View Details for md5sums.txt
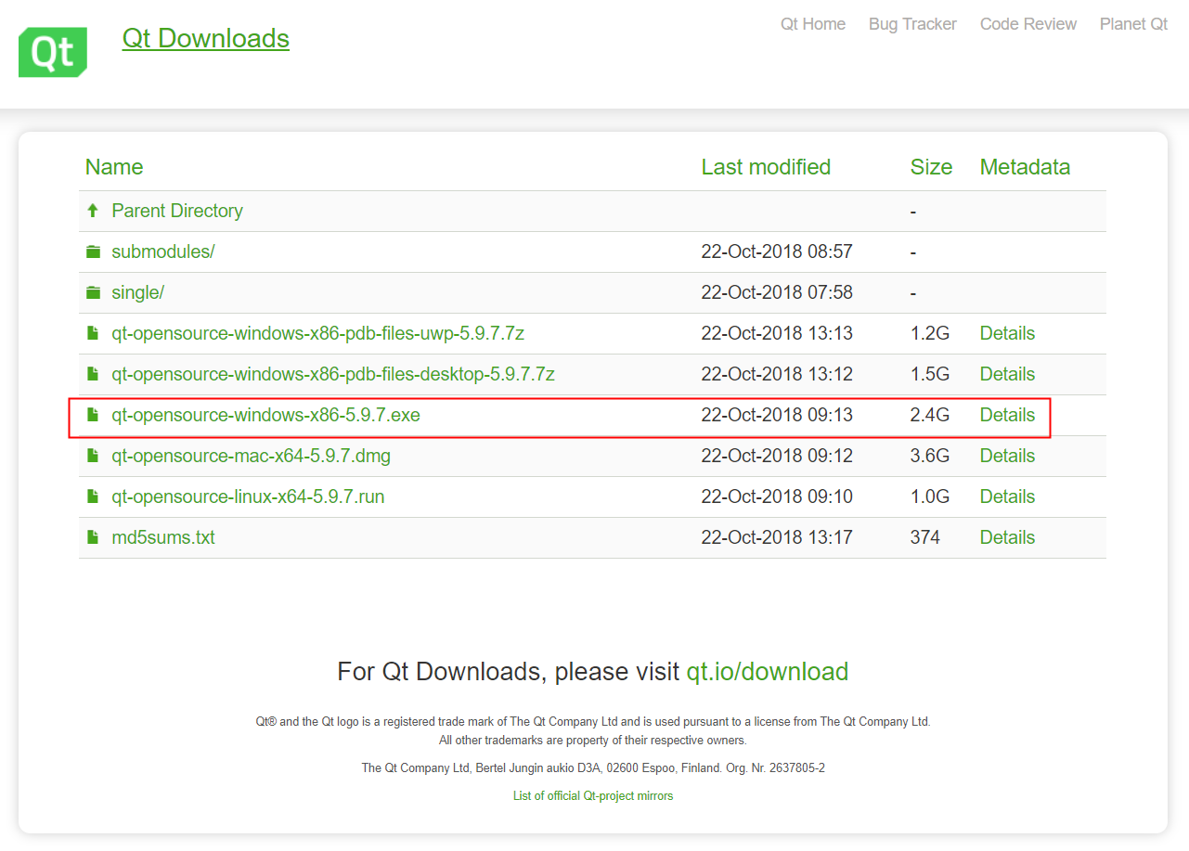This screenshot has height=851, width=1189. click(x=1007, y=537)
